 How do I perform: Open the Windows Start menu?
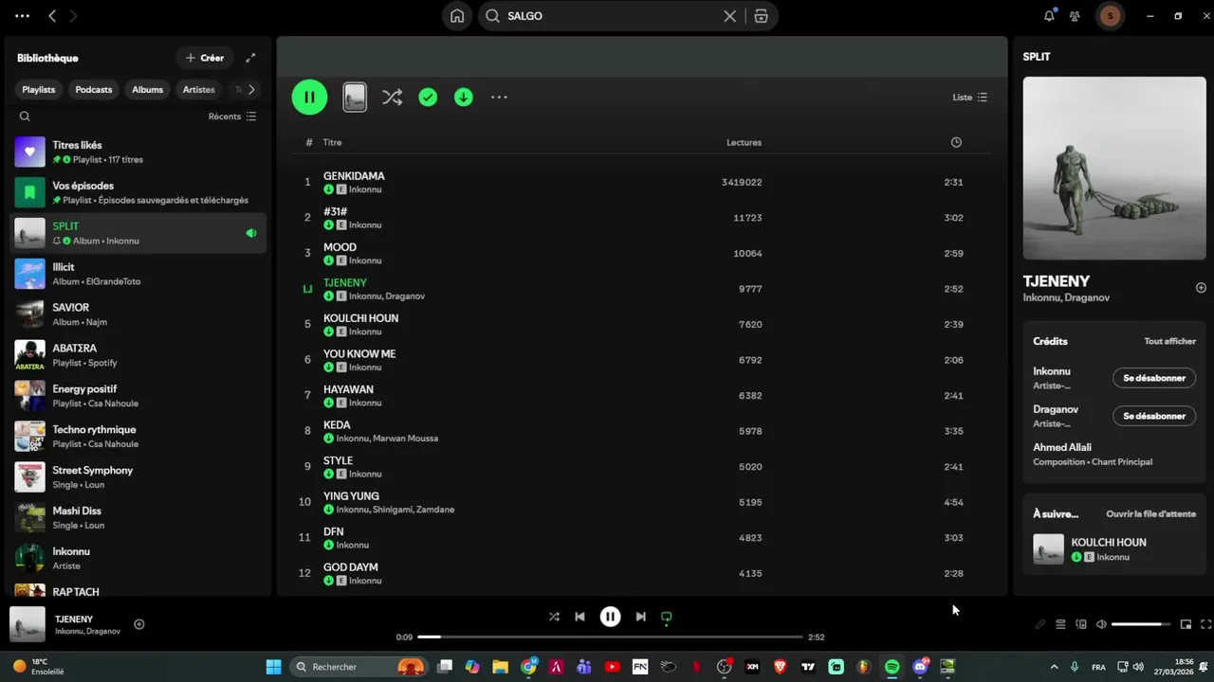pos(273,667)
